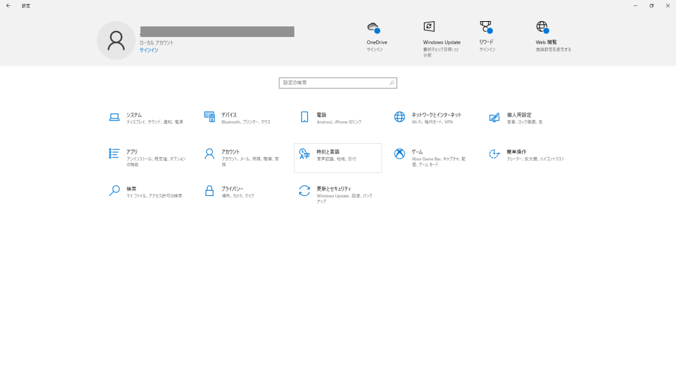Open the ゲーム Xbox icon
Screen dimensions: 676x380
pyautogui.click(x=399, y=154)
